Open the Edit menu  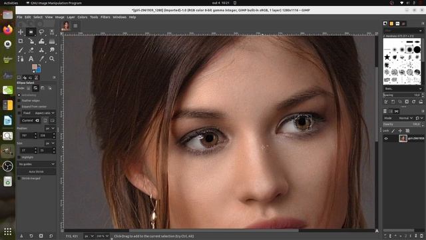28,17
